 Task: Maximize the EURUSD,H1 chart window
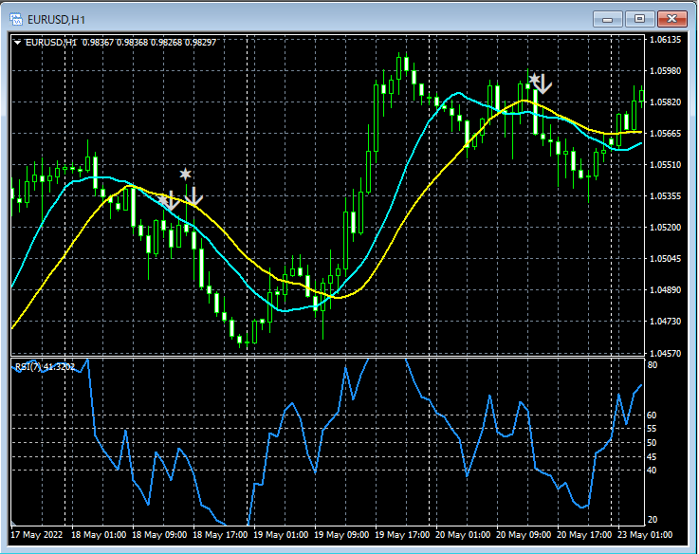click(639, 19)
